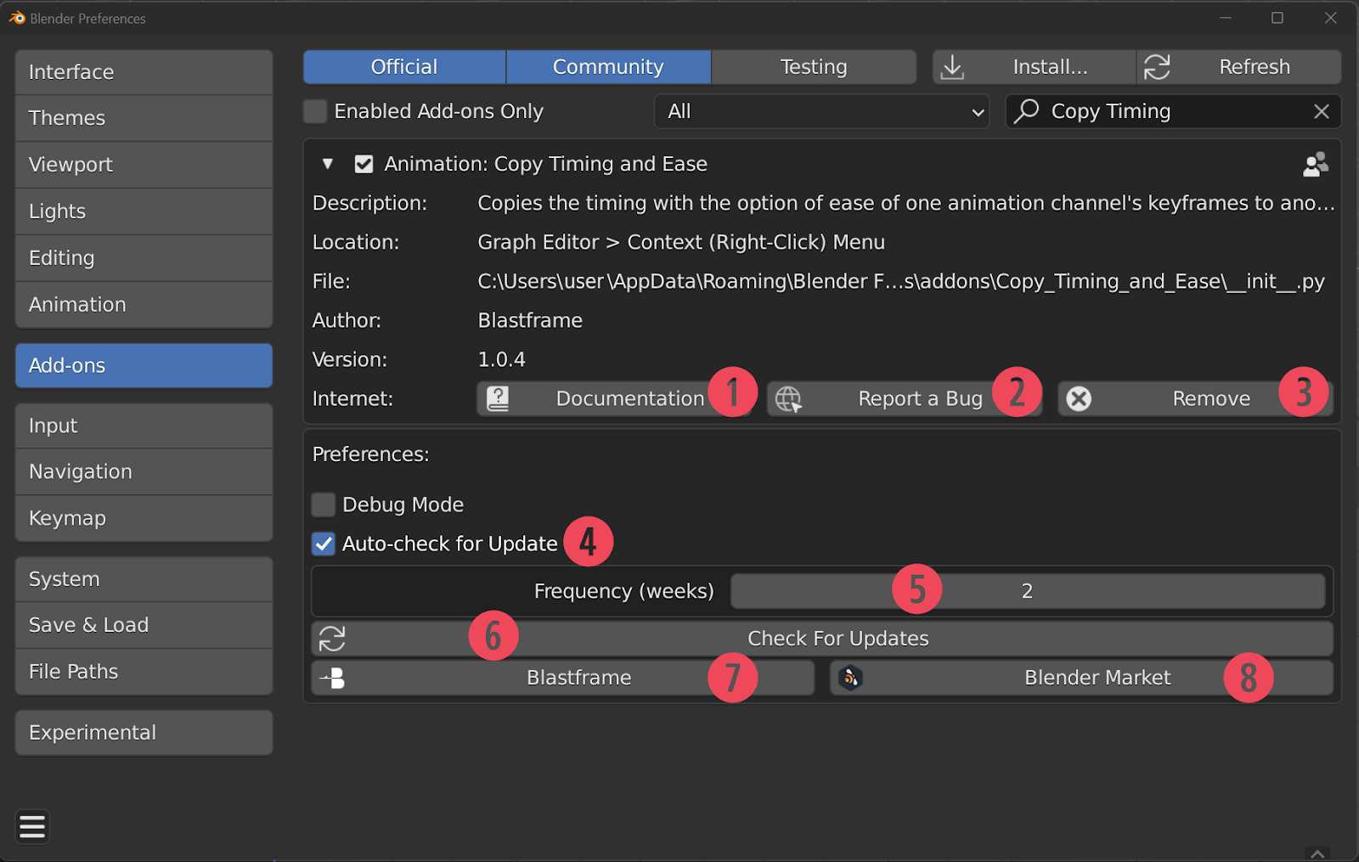The image size is (1359, 862).
Task: Click the Graph Editor location text
Action: pos(681,243)
